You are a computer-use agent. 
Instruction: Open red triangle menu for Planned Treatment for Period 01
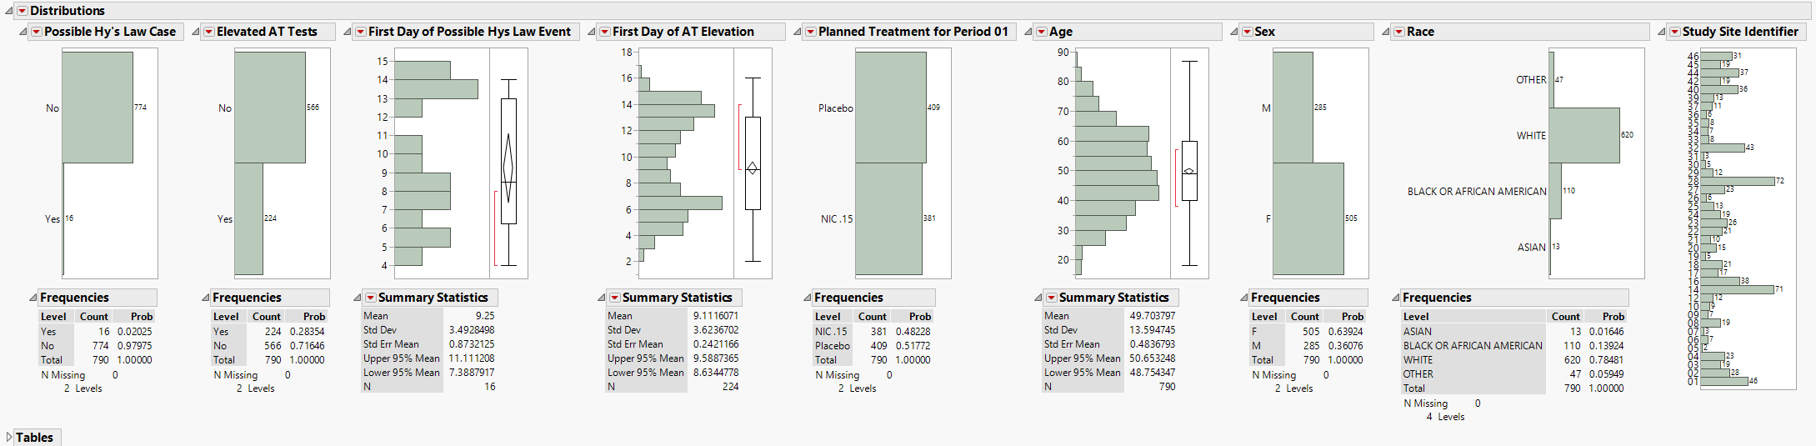point(810,32)
